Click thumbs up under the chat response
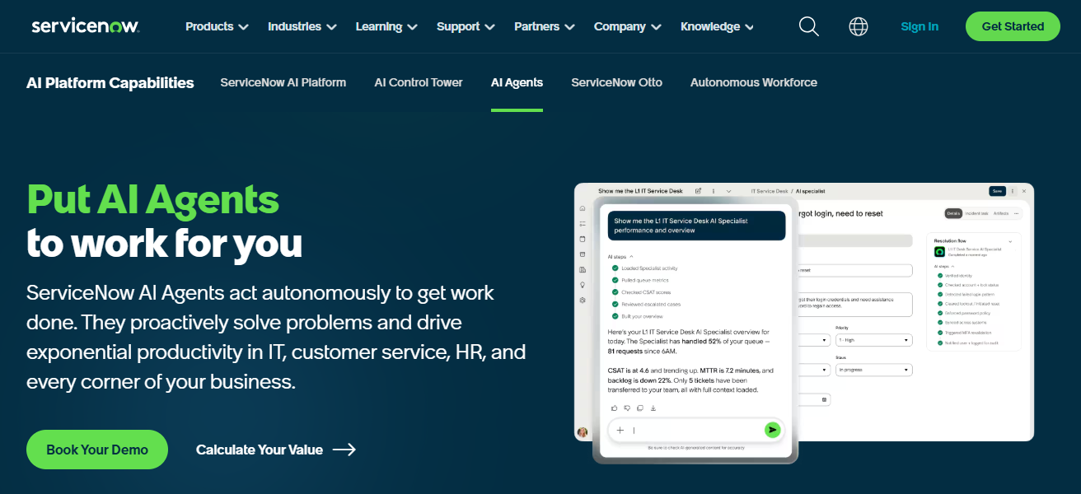 coord(615,408)
